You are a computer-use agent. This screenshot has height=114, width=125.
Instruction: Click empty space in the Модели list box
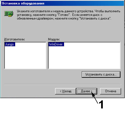[x=84, y=58]
